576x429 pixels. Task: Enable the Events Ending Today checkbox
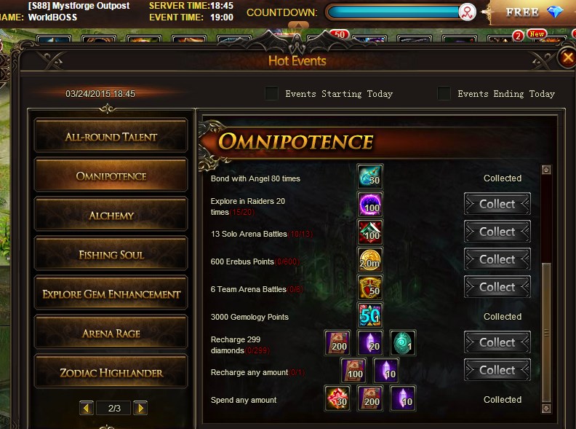pyautogui.click(x=444, y=93)
